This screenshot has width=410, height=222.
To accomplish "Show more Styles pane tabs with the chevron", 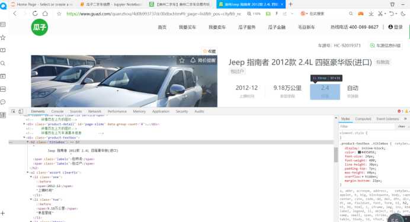I will pyautogui.click(x=405, y=119).
